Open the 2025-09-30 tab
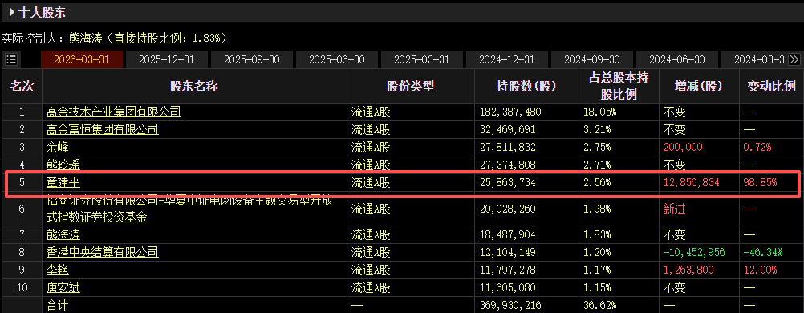The image size is (804, 313). click(252, 59)
